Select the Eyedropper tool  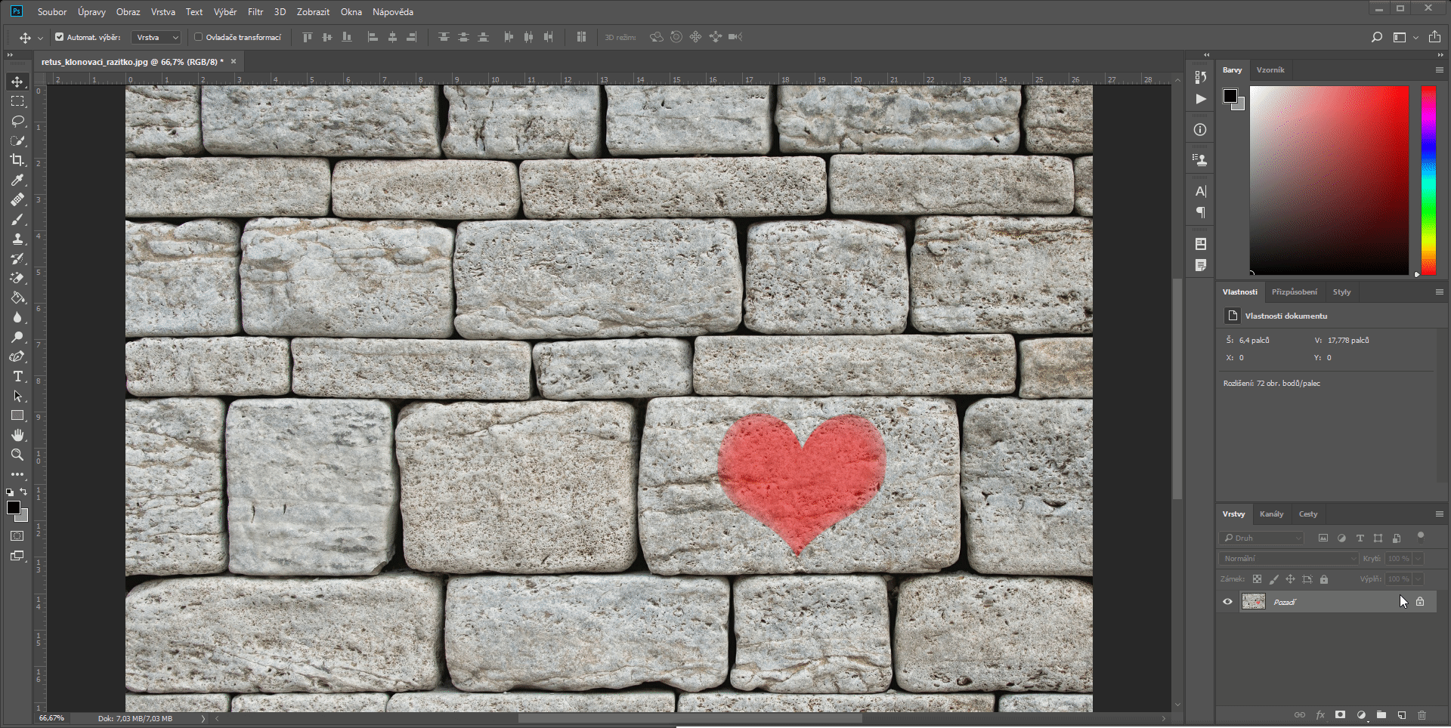[x=17, y=180]
